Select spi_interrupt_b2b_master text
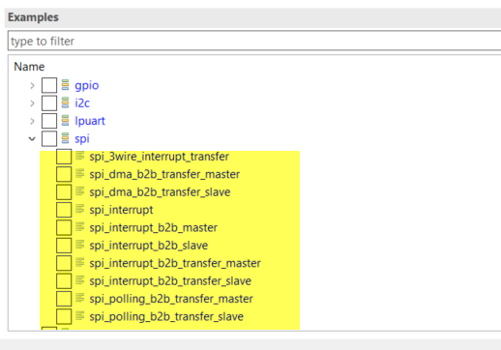Screen dimensions: 501x350 tap(154, 228)
